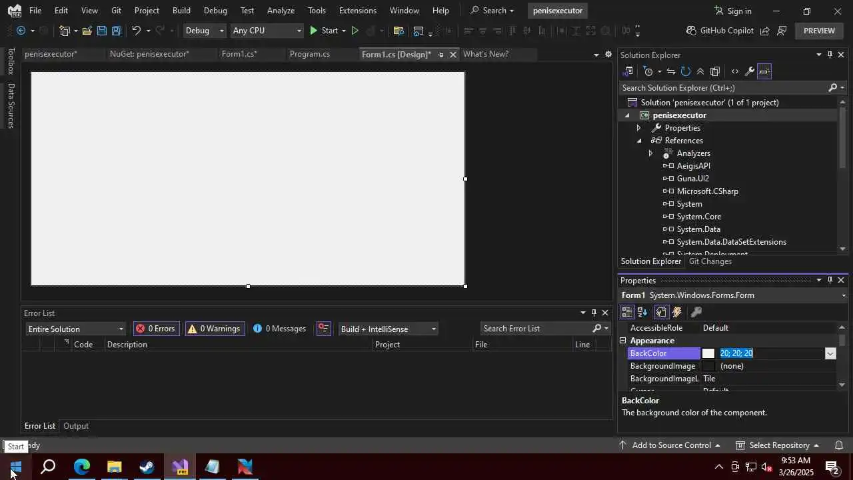Click View Code icon in Solution Explorer
853x480 pixels.
click(734, 71)
